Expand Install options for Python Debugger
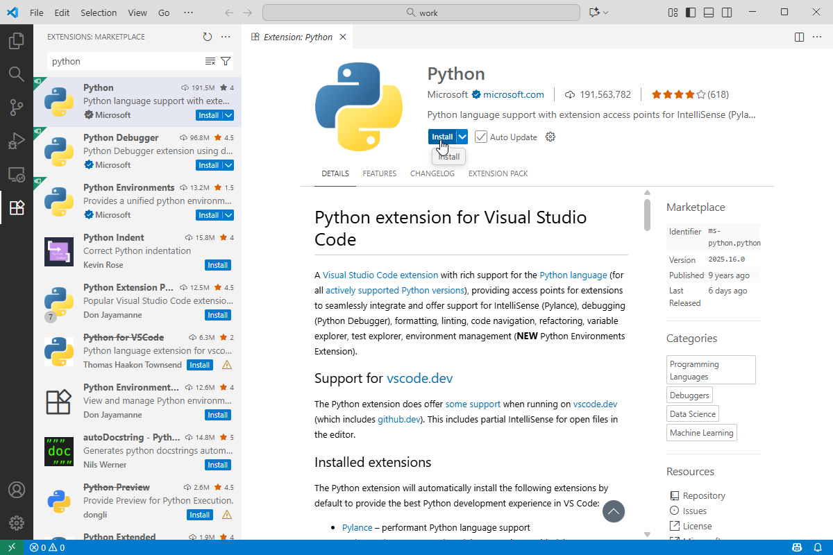The height and width of the screenshot is (555, 833). 228,165
